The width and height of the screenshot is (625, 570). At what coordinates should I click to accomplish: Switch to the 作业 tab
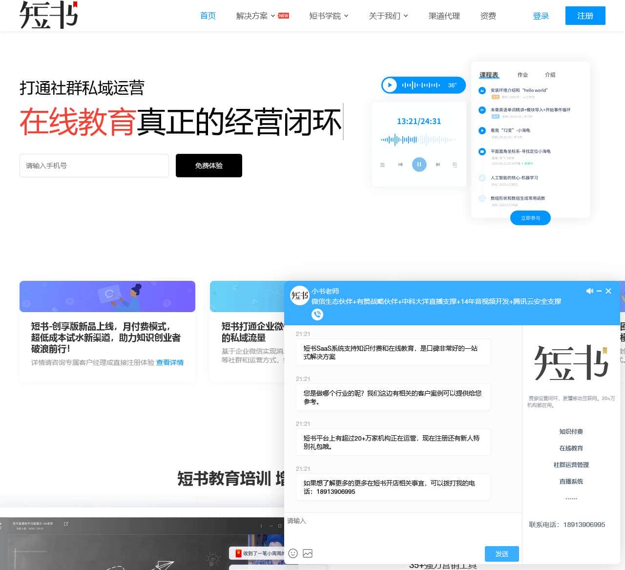click(x=522, y=75)
